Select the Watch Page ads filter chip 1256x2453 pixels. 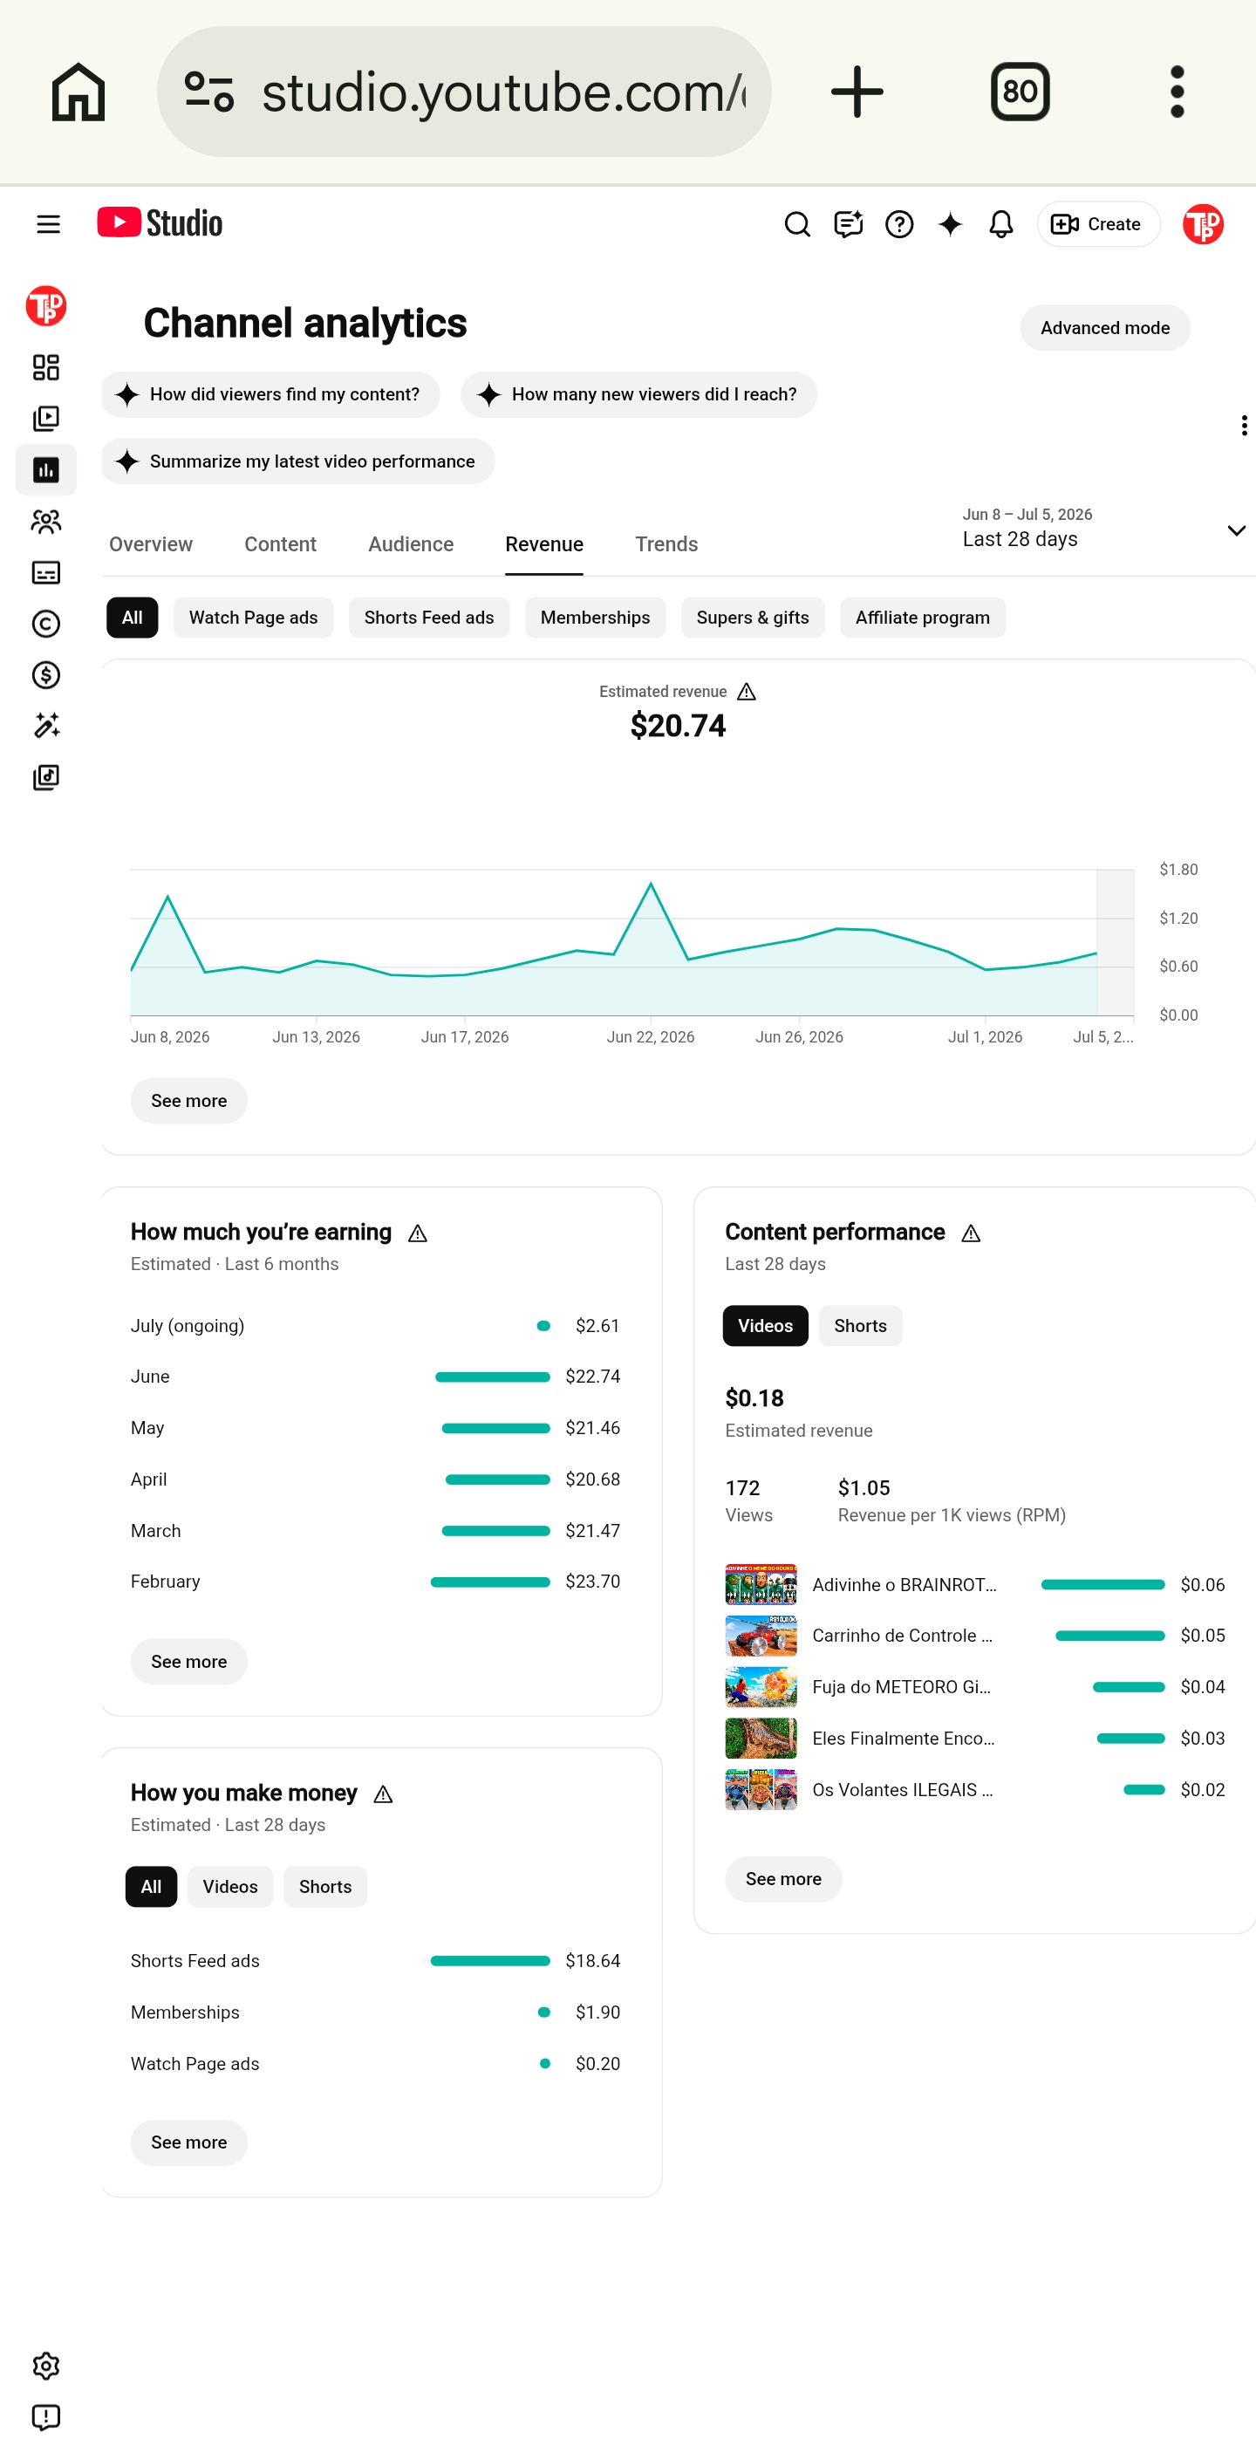pyautogui.click(x=253, y=618)
